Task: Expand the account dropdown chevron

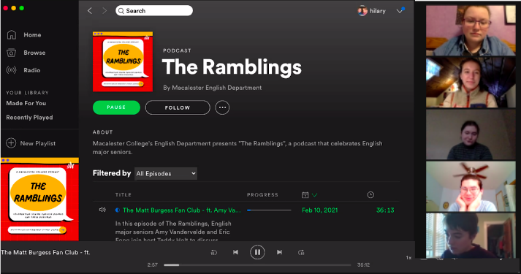Action: pos(400,11)
